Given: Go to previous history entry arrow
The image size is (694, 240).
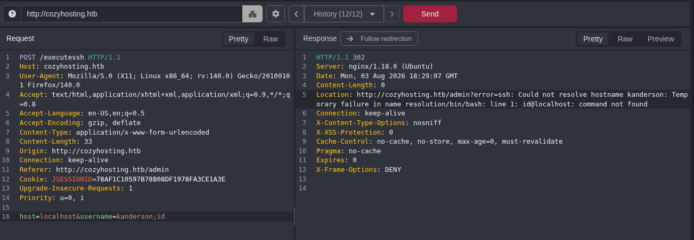Looking at the screenshot, I should coord(296,14).
